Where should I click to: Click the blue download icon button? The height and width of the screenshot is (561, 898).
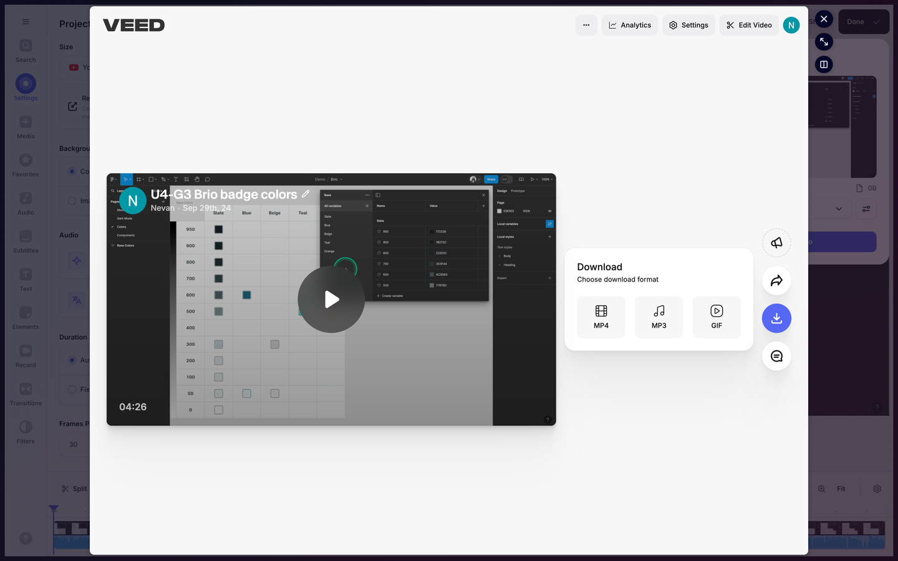[776, 318]
